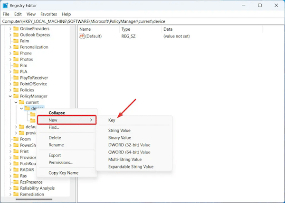Open the Favorites menu
285x203 pixels.
pos(49,14)
